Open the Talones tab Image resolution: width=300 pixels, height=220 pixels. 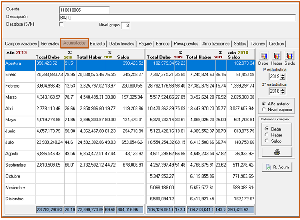[x=258, y=44]
